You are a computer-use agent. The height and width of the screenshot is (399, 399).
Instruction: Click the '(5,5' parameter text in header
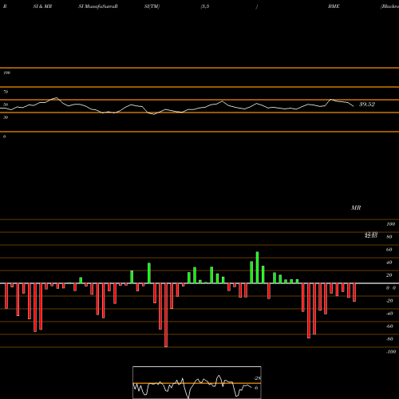(205, 6)
